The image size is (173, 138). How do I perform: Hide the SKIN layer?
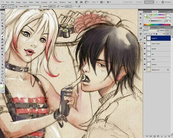pos(145,59)
